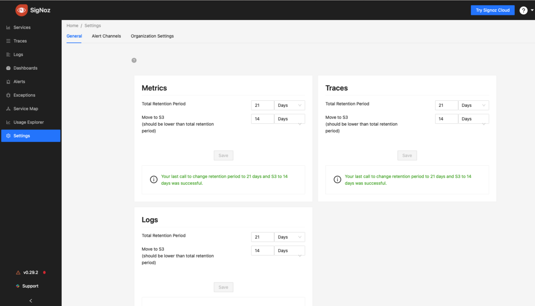This screenshot has height=306, width=535.
Task: Open Dashboards via its gauge icon
Action: 8,68
